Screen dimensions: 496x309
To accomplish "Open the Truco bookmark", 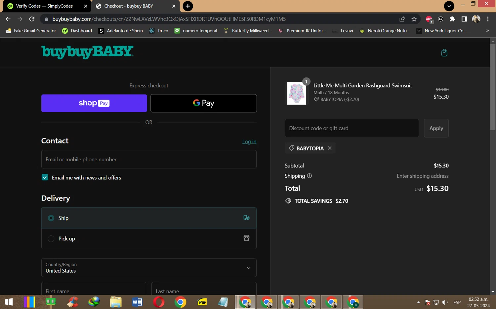I will 159,31.
